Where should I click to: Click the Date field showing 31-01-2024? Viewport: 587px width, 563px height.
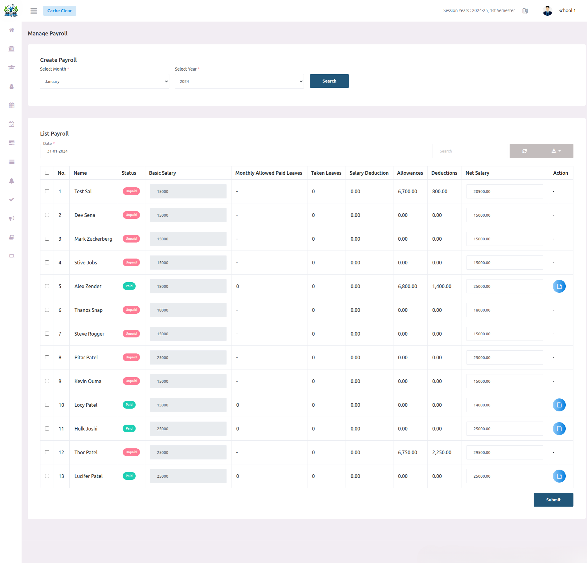[x=76, y=151]
